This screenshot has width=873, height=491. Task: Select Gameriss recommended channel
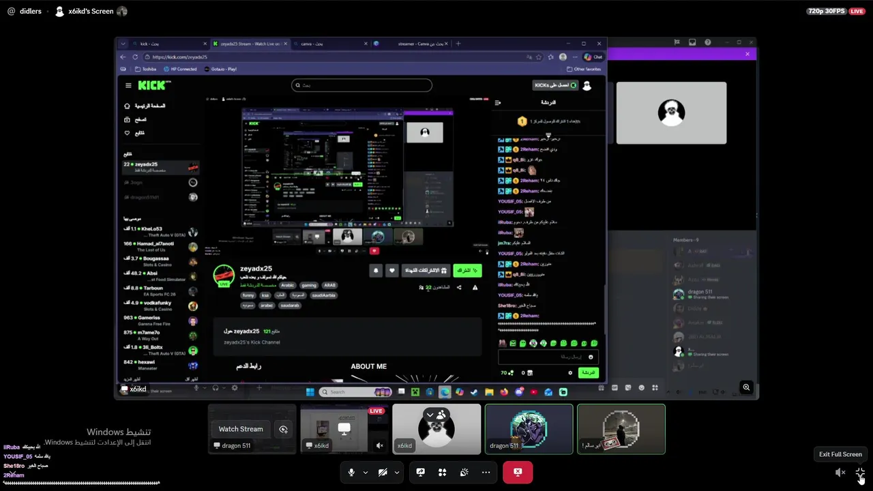161,321
